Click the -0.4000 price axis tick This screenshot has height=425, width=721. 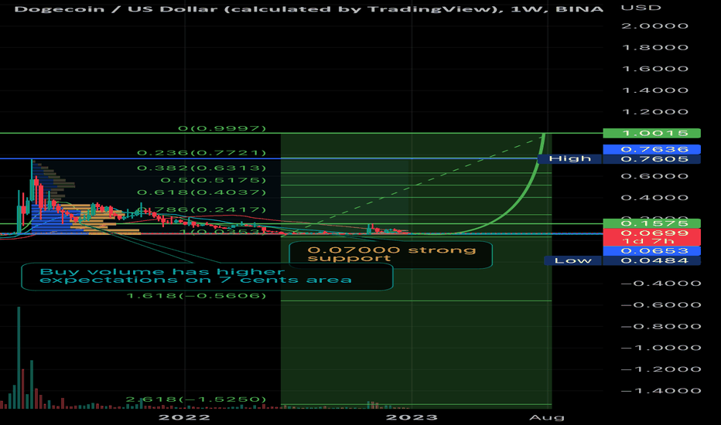pyautogui.click(x=661, y=283)
